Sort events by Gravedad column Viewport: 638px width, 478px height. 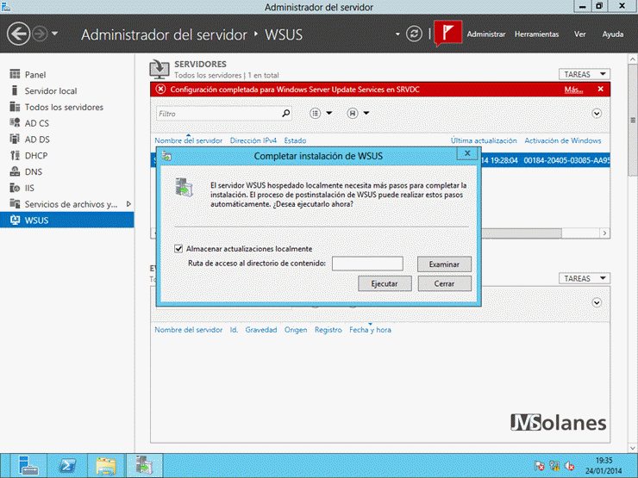pyautogui.click(x=261, y=330)
